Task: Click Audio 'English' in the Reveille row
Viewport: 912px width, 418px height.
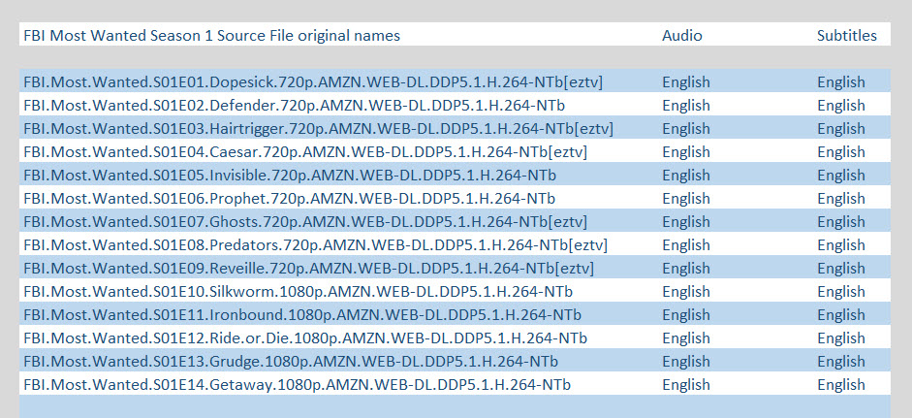Action: click(686, 269)
